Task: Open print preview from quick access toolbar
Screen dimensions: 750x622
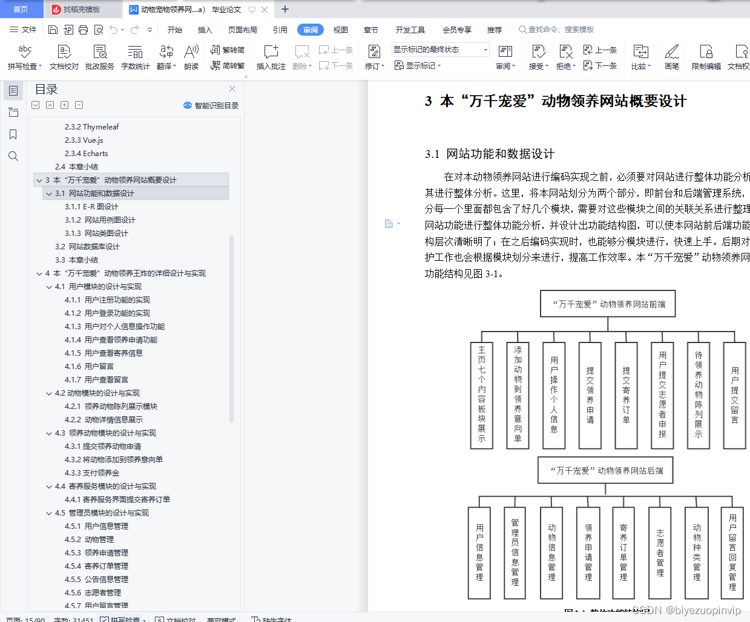Action: tap(98, 30)
